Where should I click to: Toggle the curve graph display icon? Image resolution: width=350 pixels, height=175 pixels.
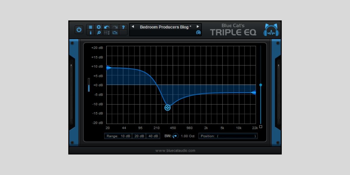pyautogui.click(x=115, y=33)
